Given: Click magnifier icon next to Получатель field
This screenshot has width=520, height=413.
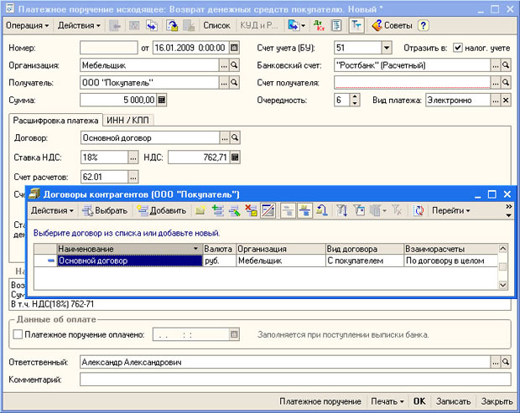Looking at the screenshot, I should pyautogui.click(x=234, y=82).
